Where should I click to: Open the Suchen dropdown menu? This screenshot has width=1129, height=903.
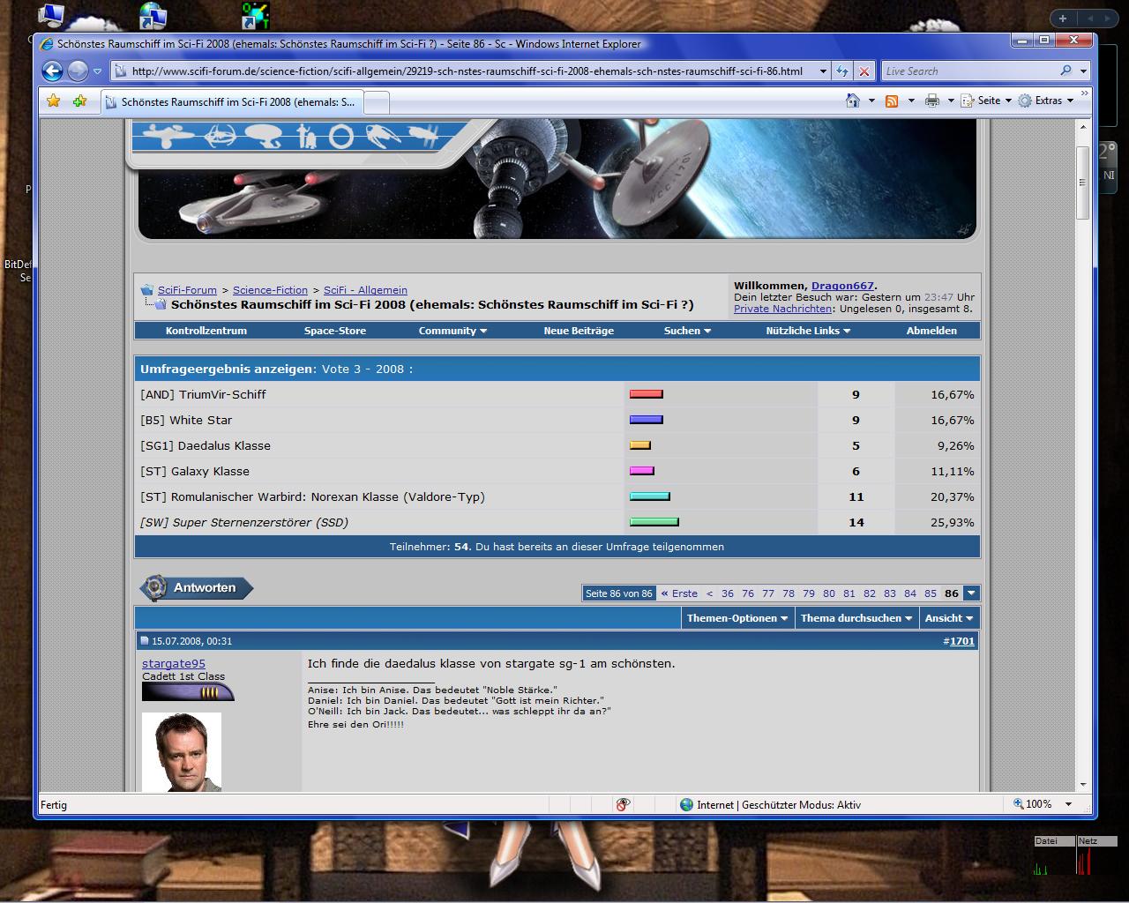pos(687,331)
